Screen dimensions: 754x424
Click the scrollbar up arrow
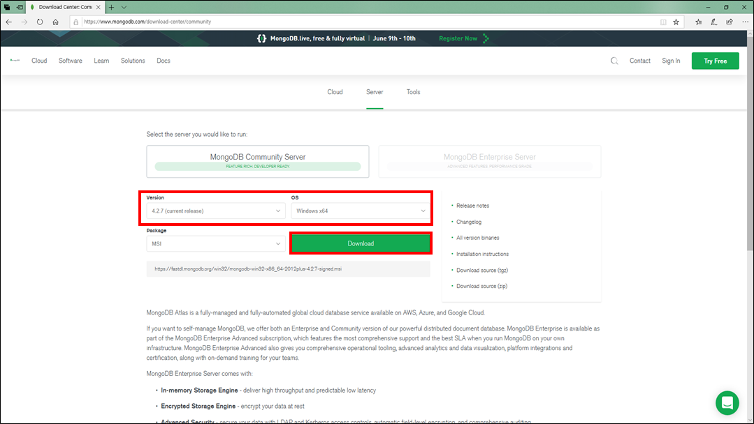(x=750, y=34)
